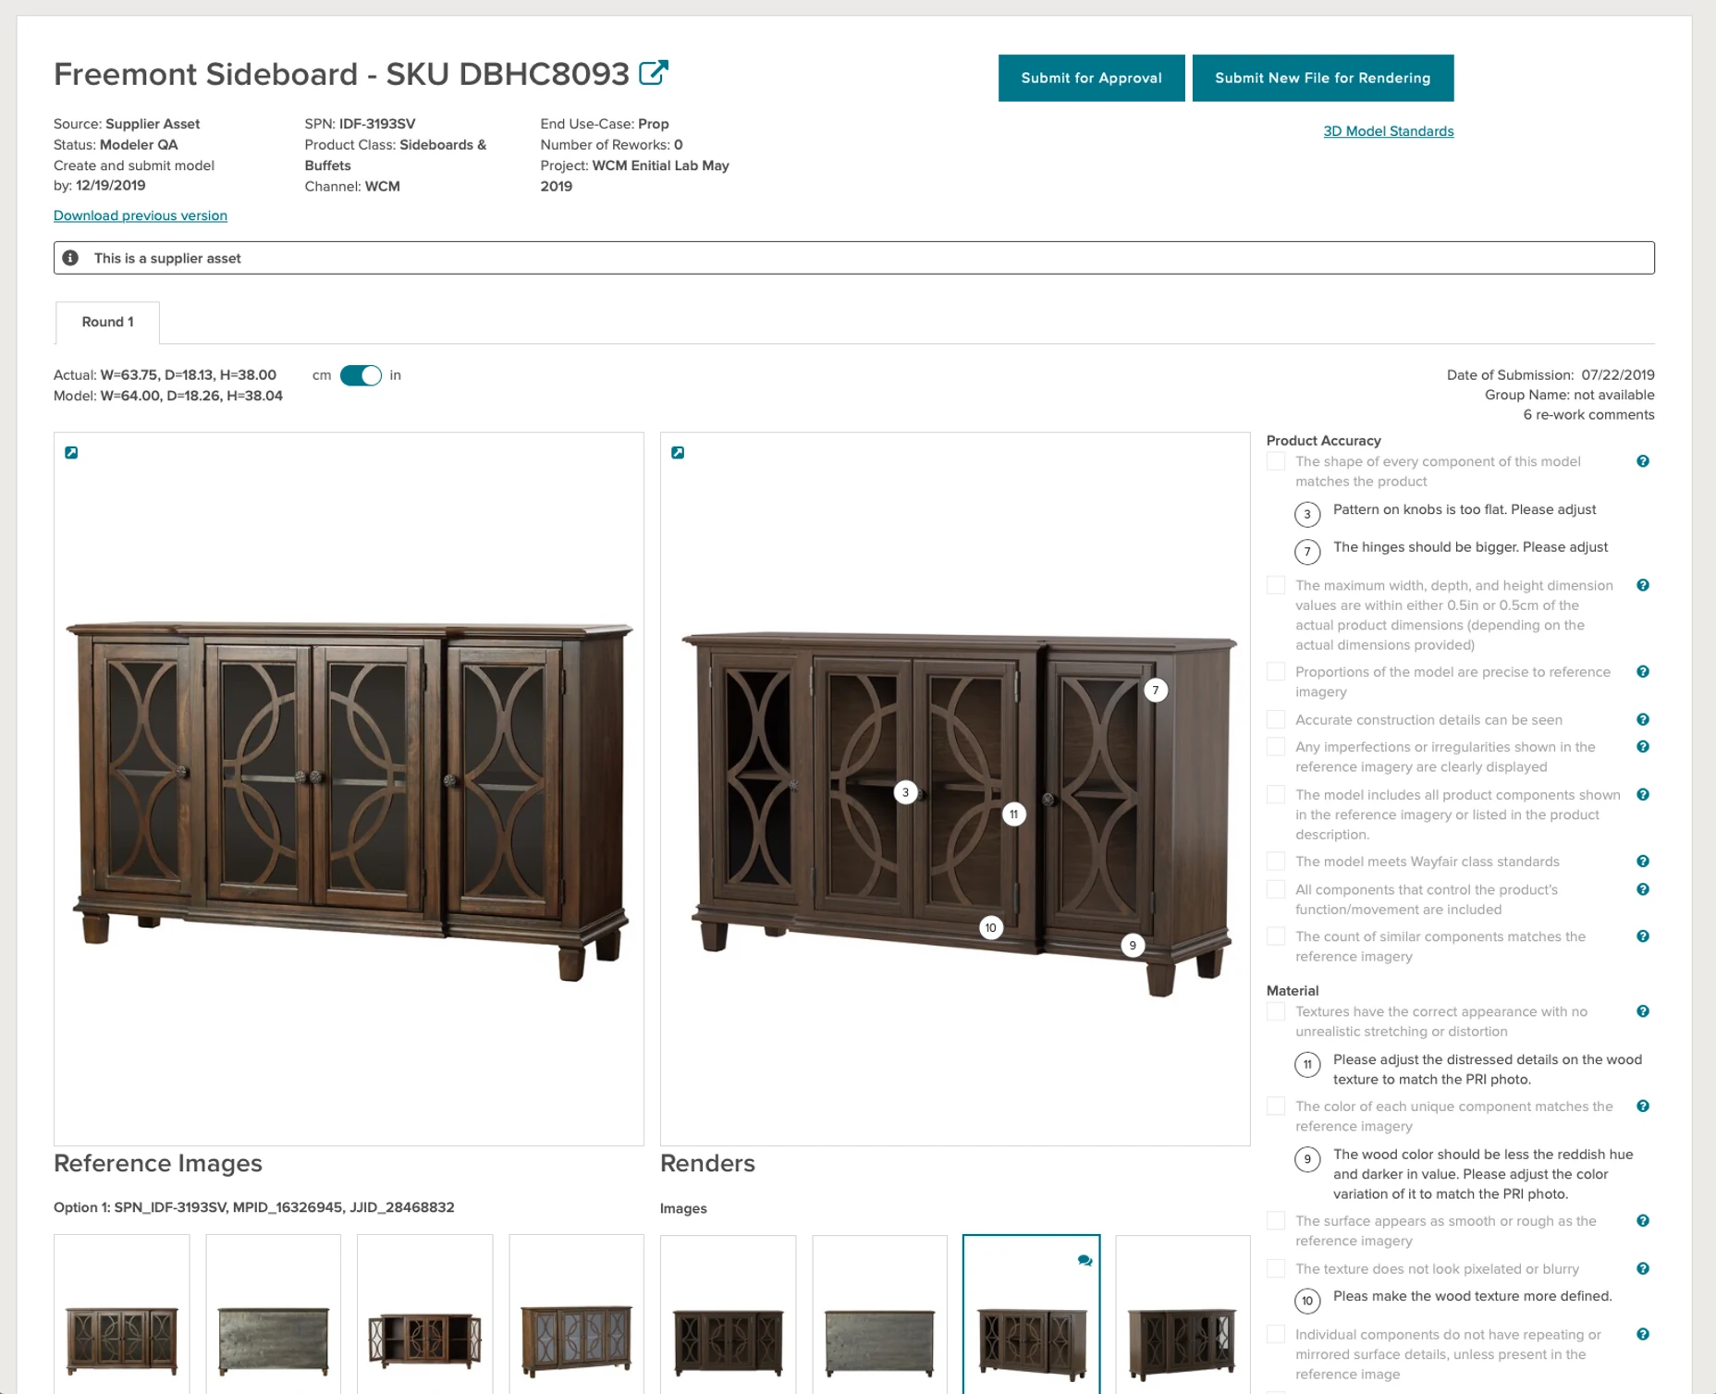Open help for the surface smooth or rough criterion
1716x1394 pixels.
click(1643, 1221)
